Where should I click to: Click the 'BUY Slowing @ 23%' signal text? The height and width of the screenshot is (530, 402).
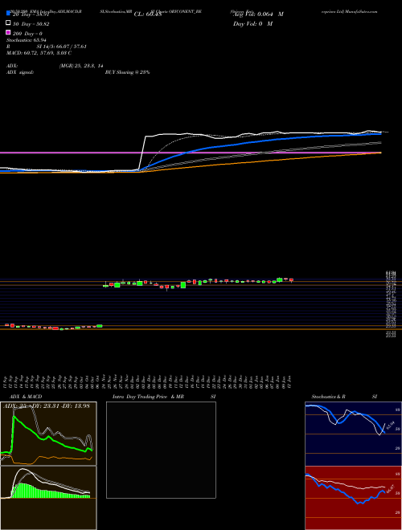[x=128, y=72]
